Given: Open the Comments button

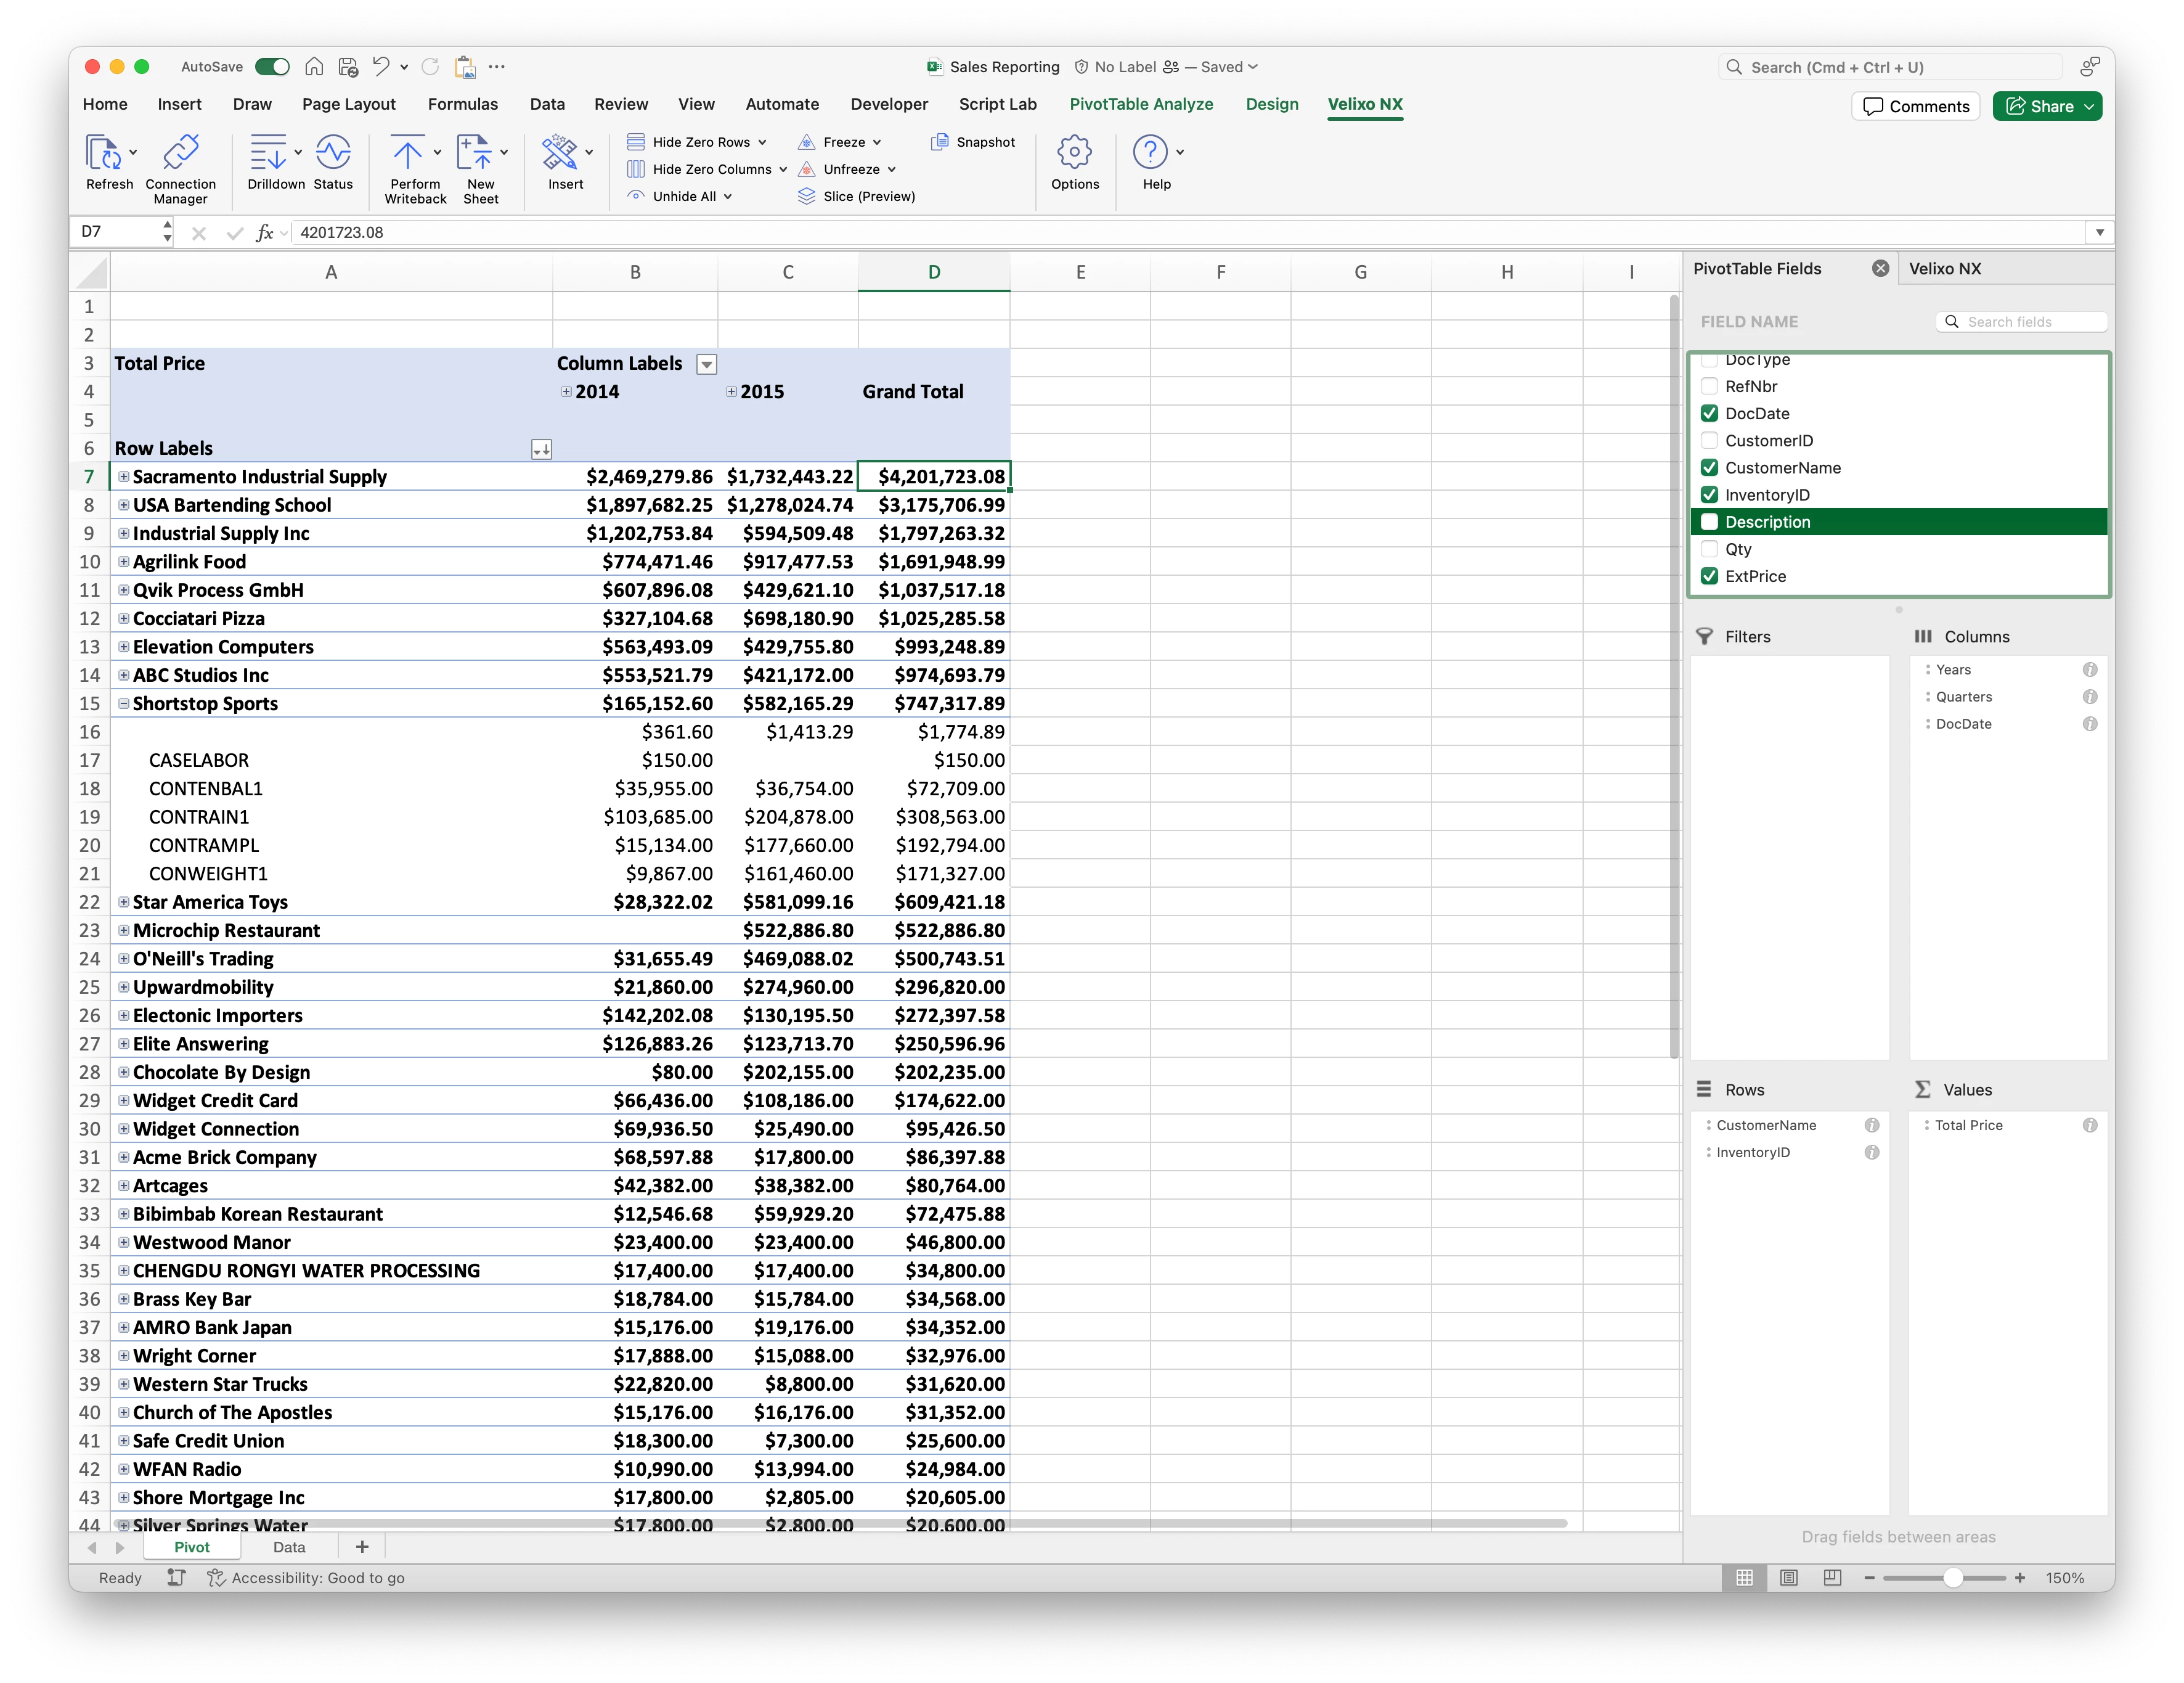Looking at the screenshot, I should 1914,106.
